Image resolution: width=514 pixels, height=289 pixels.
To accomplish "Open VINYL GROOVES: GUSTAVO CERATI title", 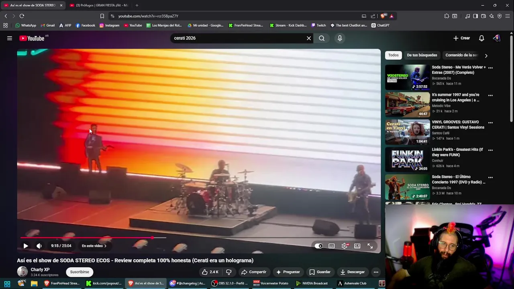I will pyautogui.click(x=458, y=124).
